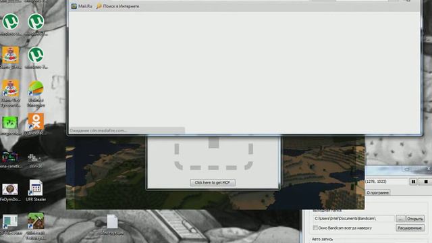Image resolution: width=432 pixels, height=243 pixels.
Task: Select the blank Инструкции file on the desktop
Action: point(112,225)
